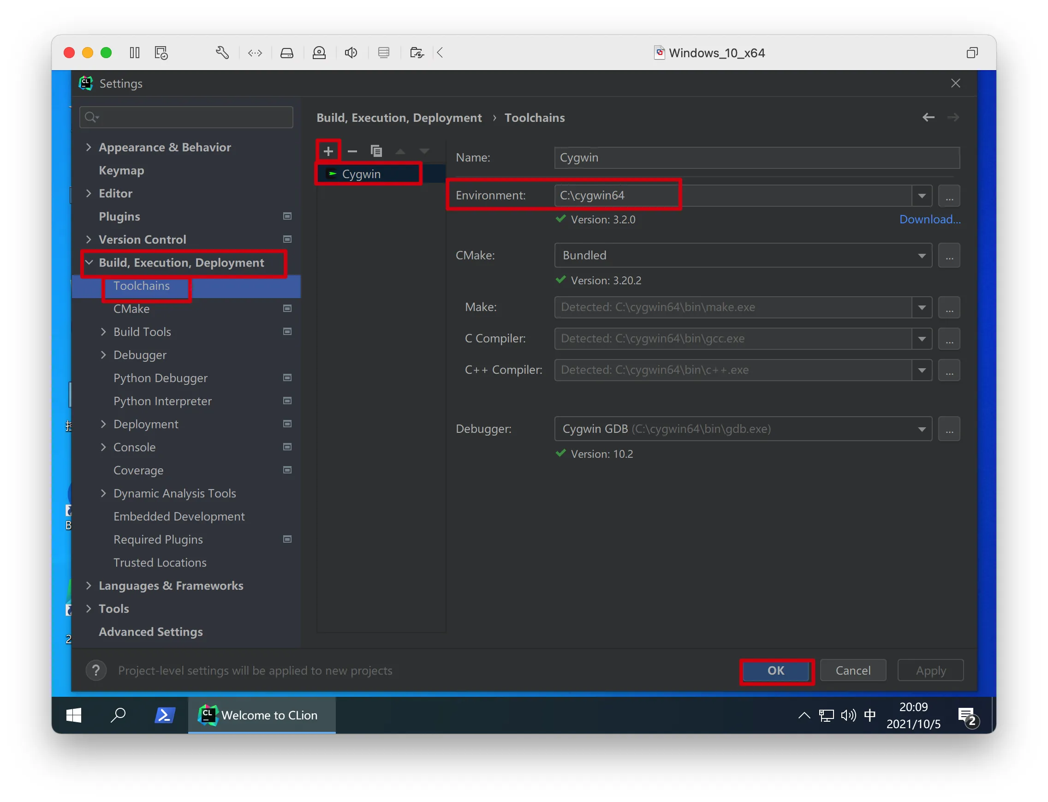Select CMake settings page
The height and width of the screenshot is (802, 1048).
point(131,309)
